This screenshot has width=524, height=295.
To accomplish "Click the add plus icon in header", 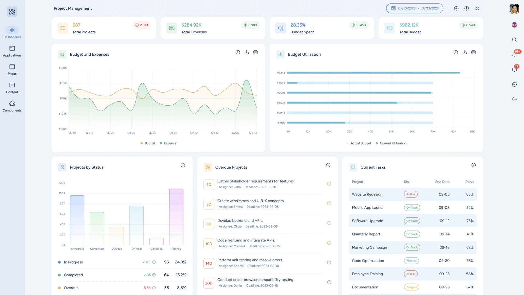I will (x=456, y=8).
